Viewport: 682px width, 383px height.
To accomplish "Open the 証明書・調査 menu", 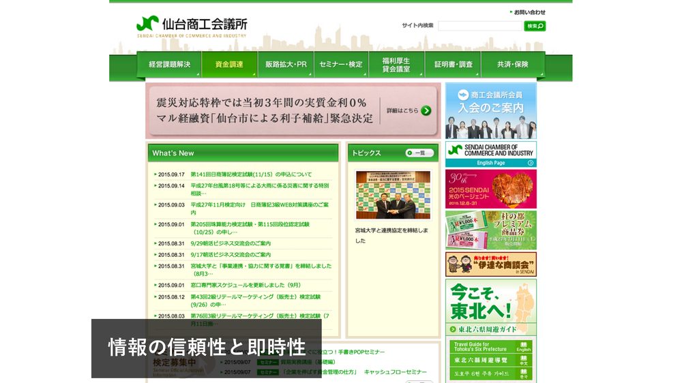I will coord(453,64).
